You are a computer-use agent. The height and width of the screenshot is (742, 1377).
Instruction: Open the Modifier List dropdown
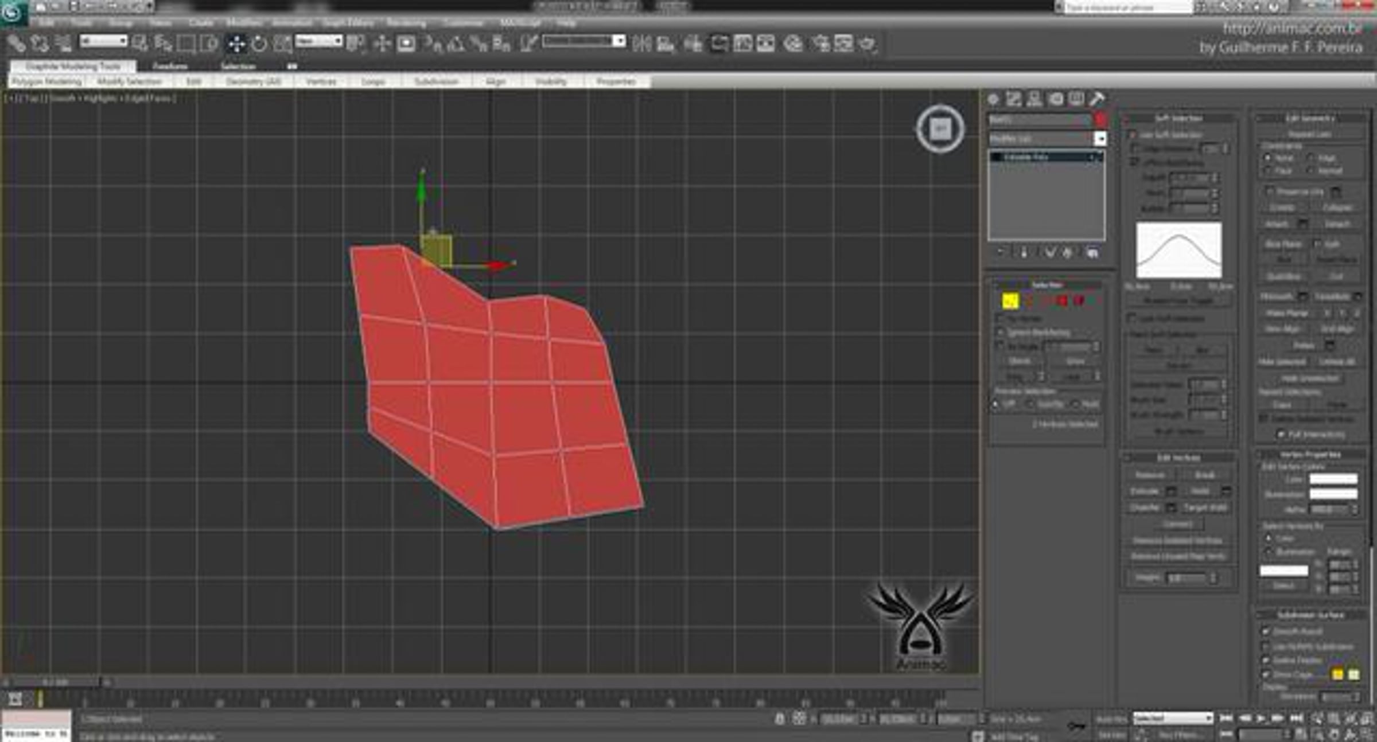[1099, 139]
